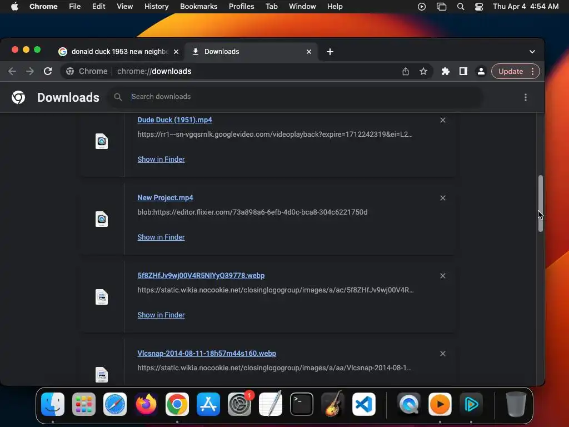Remove Dude Duck (1951).mp4 from list

pos(443,120)
